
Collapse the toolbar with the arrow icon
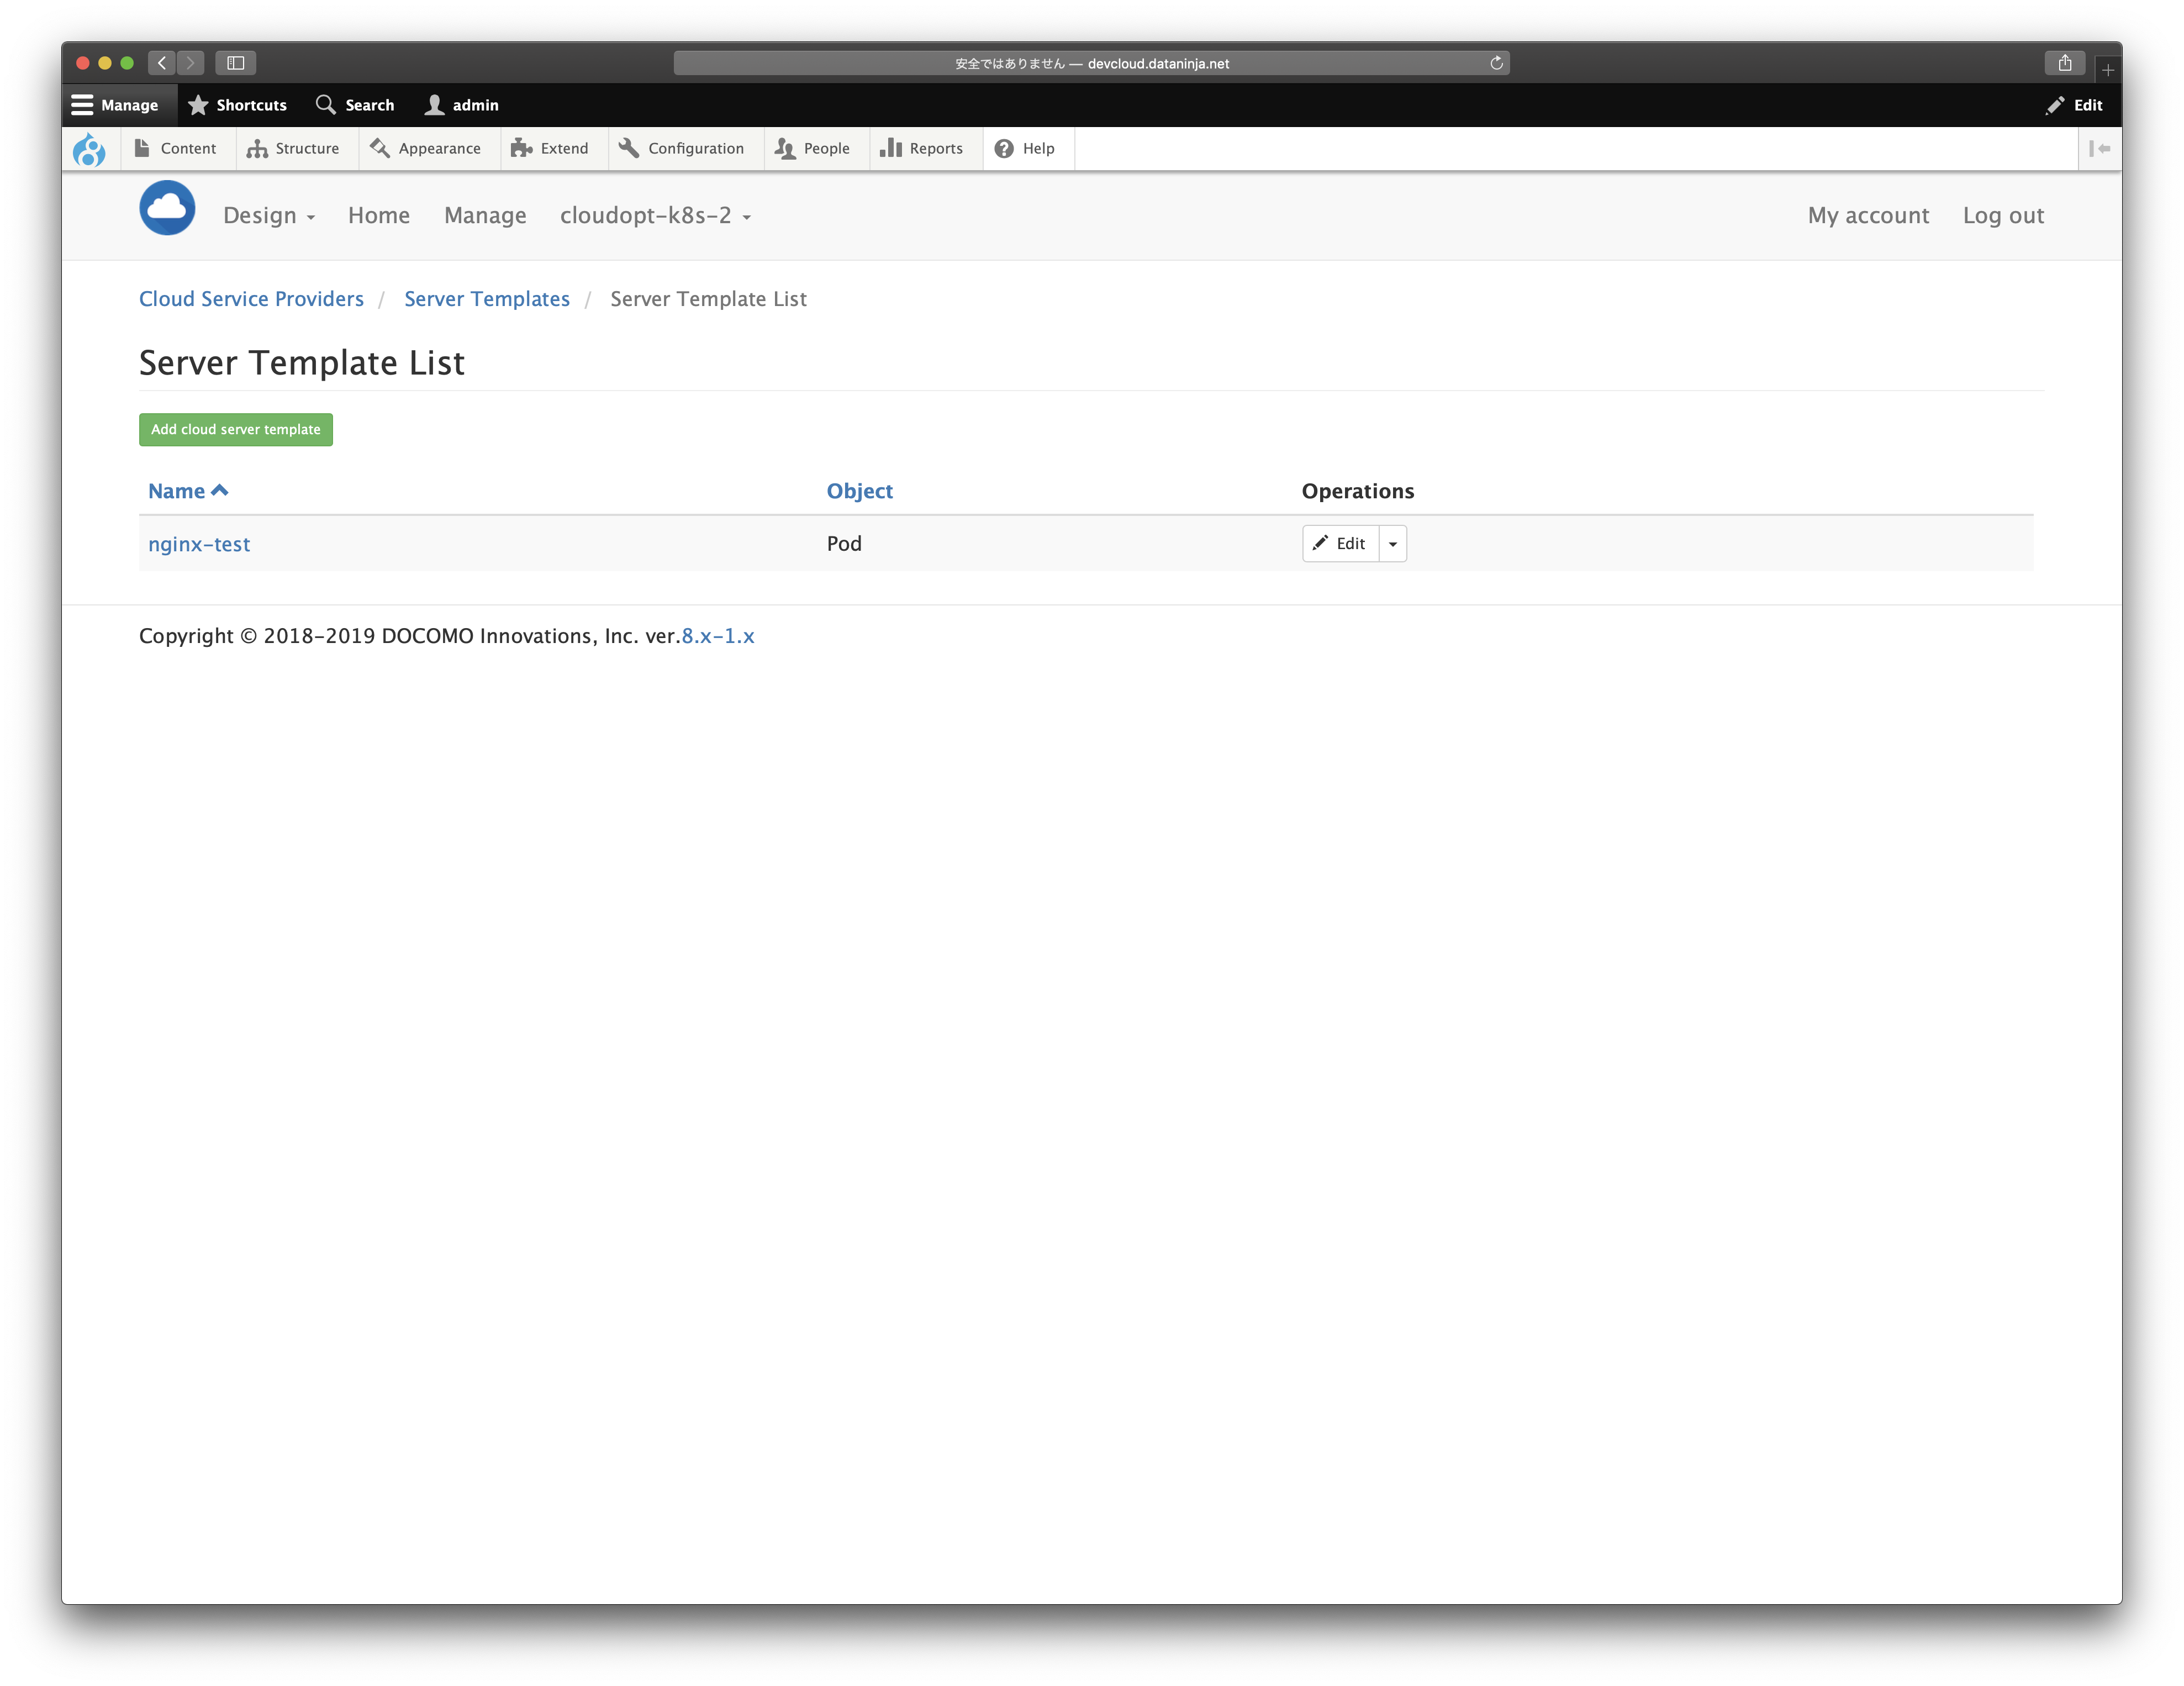pos(2101,148)
